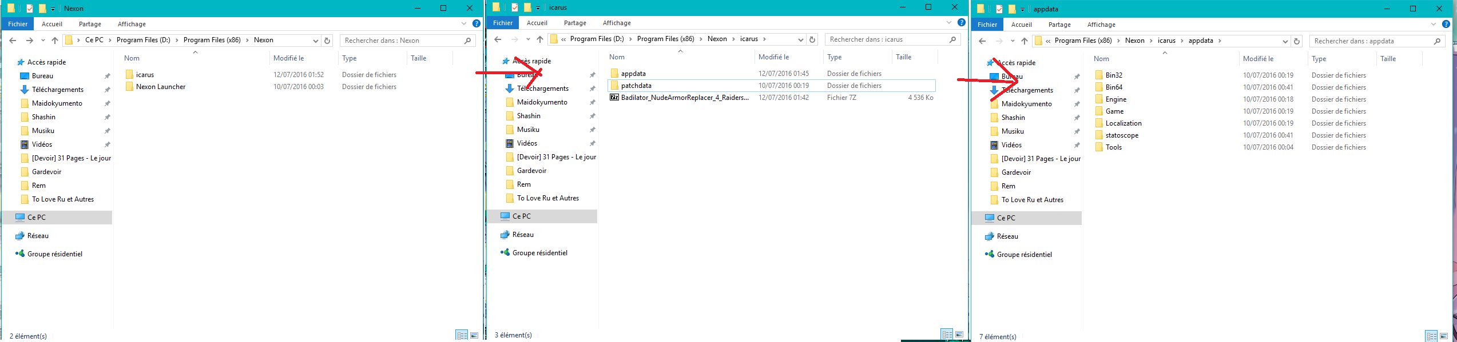The height and width of the screenshot is (342, 1457).
Task: Expand the ribbon chevron in the appdata window
Action: [1434, 25]
